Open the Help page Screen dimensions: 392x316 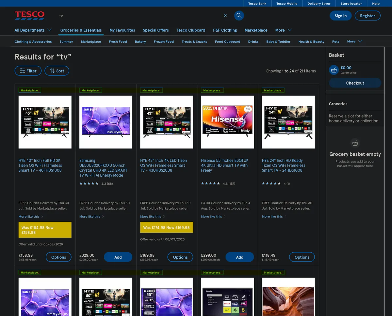point(376,4)
